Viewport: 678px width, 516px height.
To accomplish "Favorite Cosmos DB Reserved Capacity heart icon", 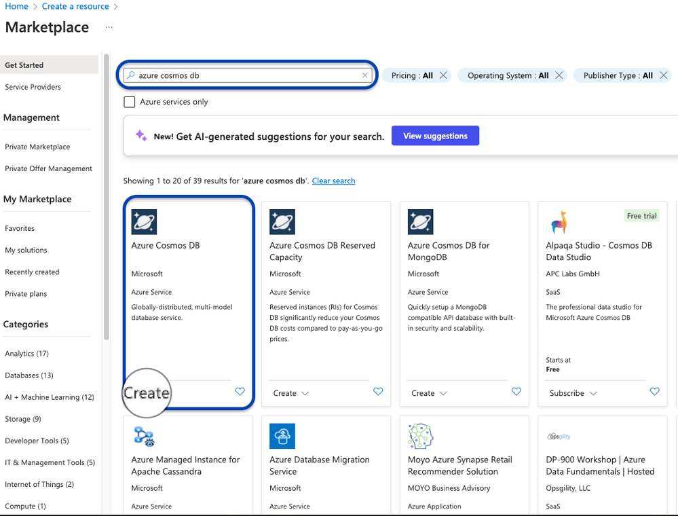I will tap(378, 392).
